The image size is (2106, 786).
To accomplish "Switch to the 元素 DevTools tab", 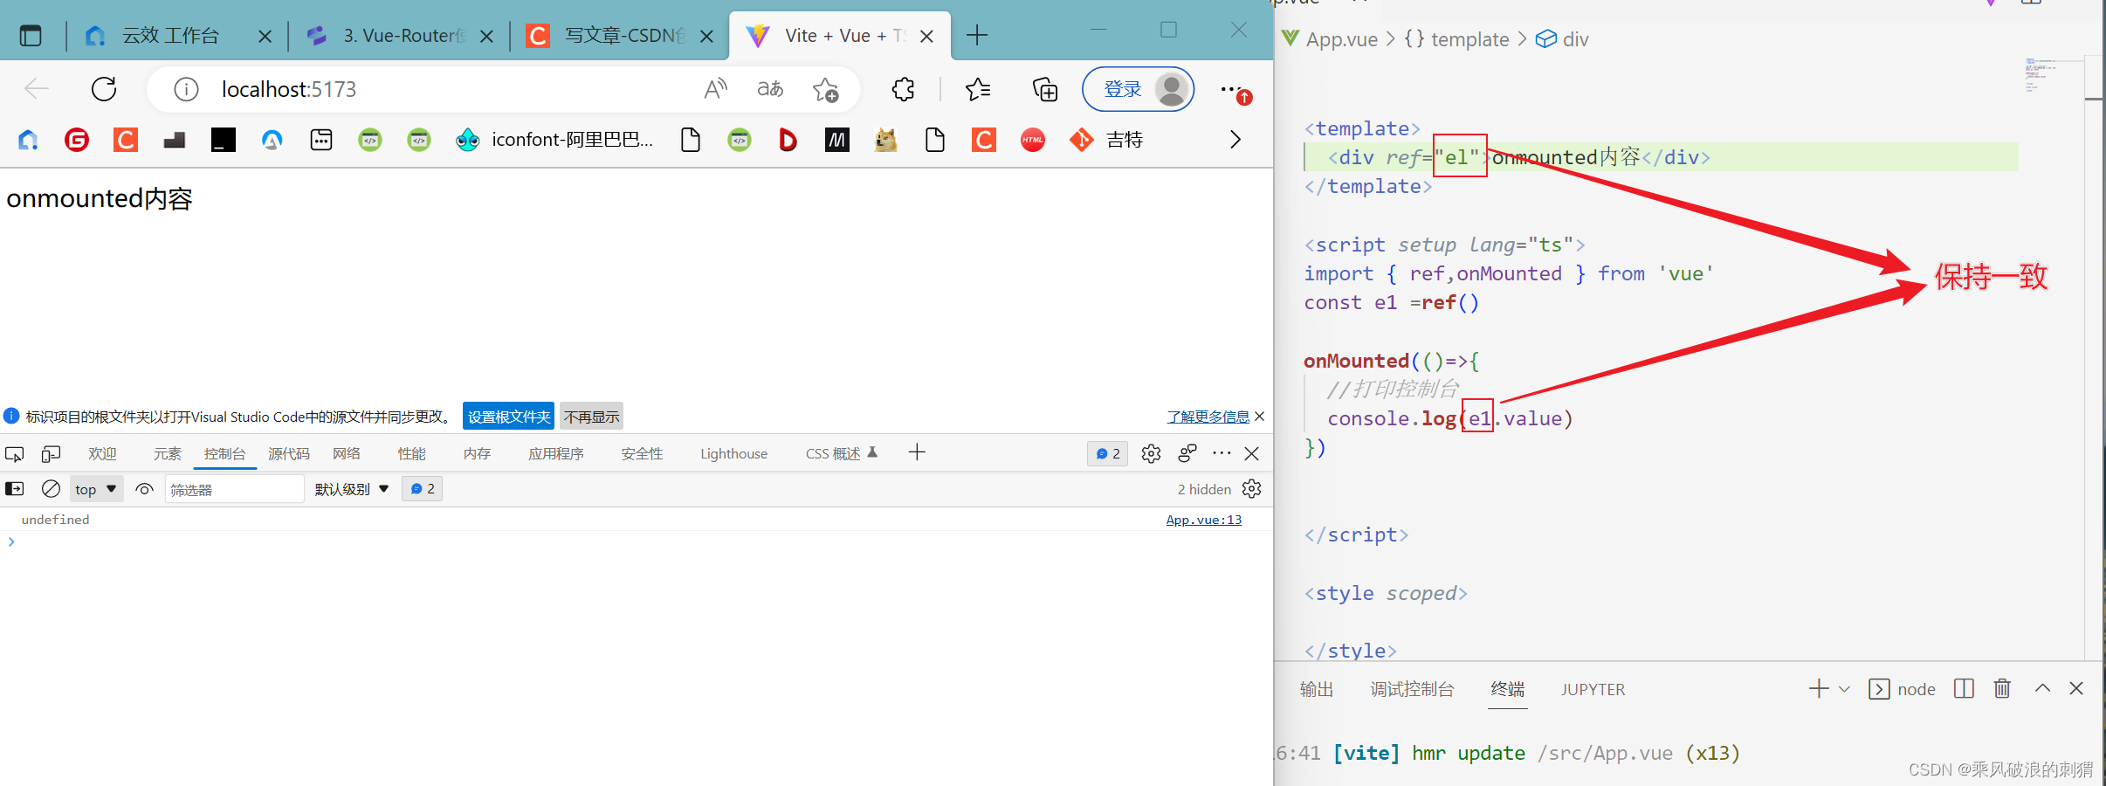I will 168,454.
